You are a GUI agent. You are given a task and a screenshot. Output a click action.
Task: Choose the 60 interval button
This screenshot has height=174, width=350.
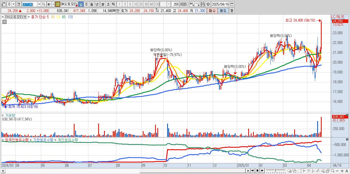click(x=151, y=4)
